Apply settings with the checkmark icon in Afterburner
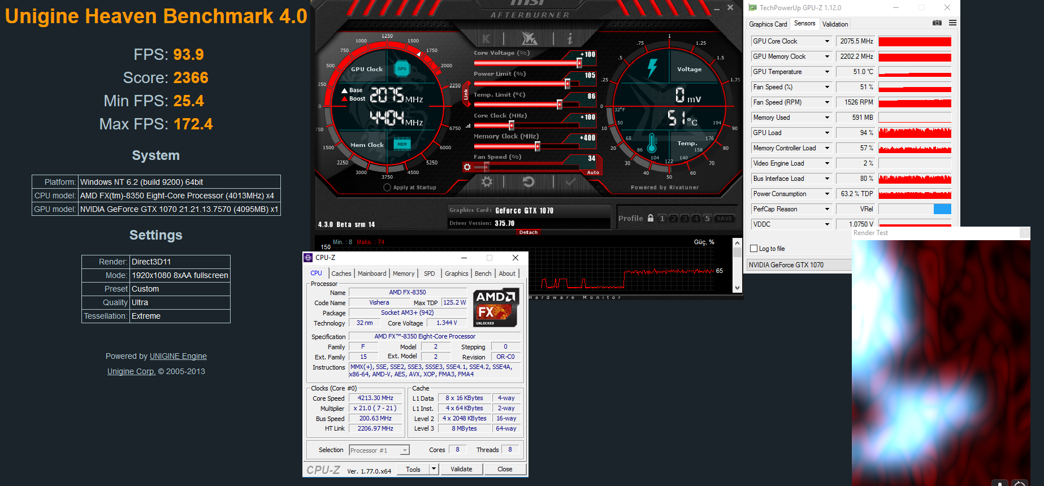1044x486 pixels. tap(570, 182)
